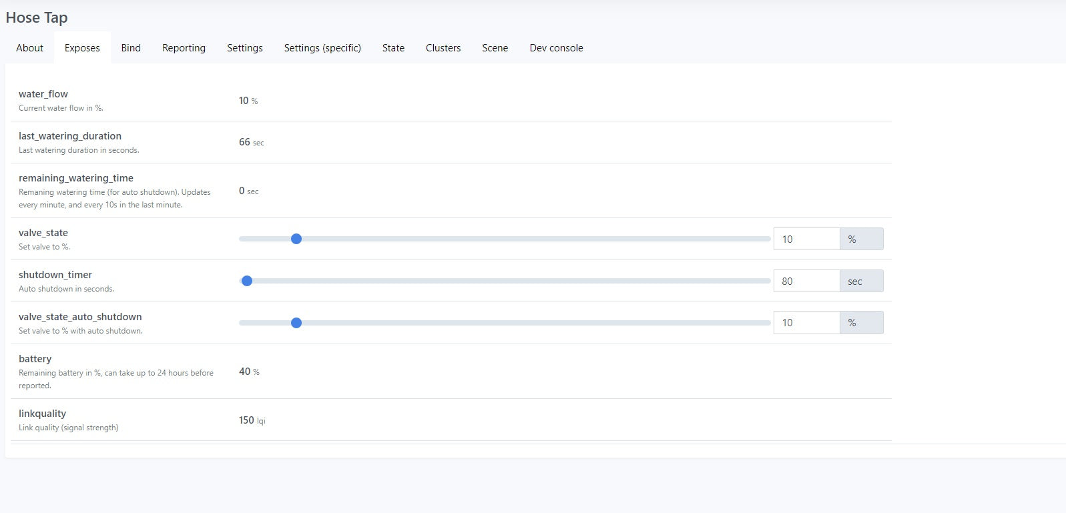Select the Scene tab
The image size is (1066, 513).
495,48
